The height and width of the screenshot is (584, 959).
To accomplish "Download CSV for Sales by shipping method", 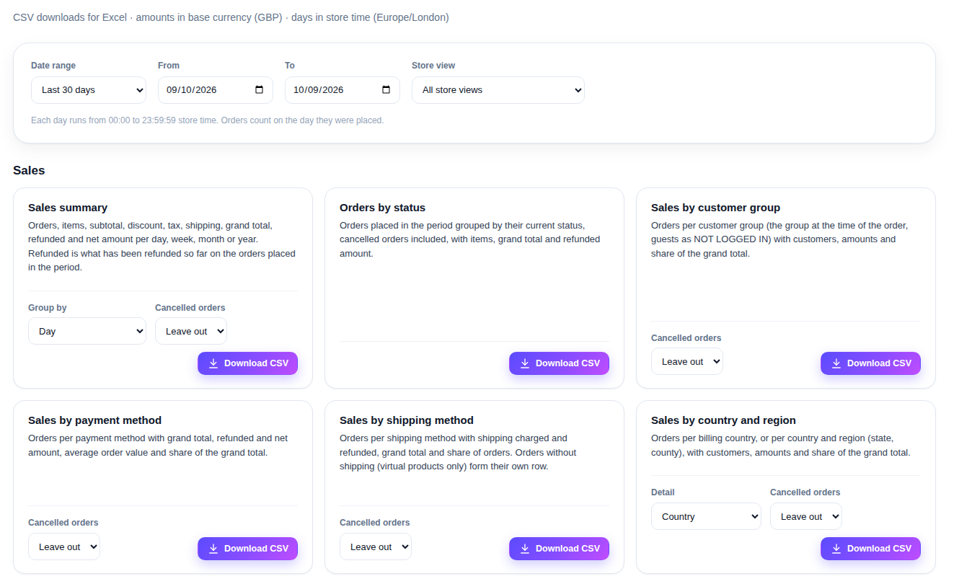I will pyautogui.click(x=560, y=549).
